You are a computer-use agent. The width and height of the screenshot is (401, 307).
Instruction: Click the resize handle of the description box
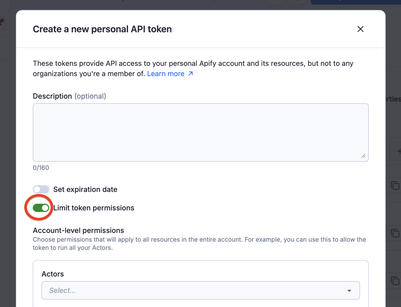(x=364, y=156)
